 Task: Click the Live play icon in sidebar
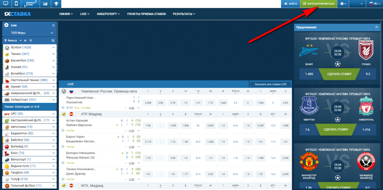[6, 25]
